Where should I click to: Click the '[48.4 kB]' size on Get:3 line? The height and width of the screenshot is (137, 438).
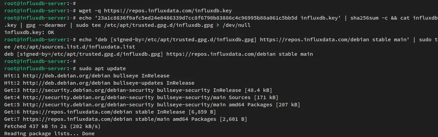[x=259, y=90]
